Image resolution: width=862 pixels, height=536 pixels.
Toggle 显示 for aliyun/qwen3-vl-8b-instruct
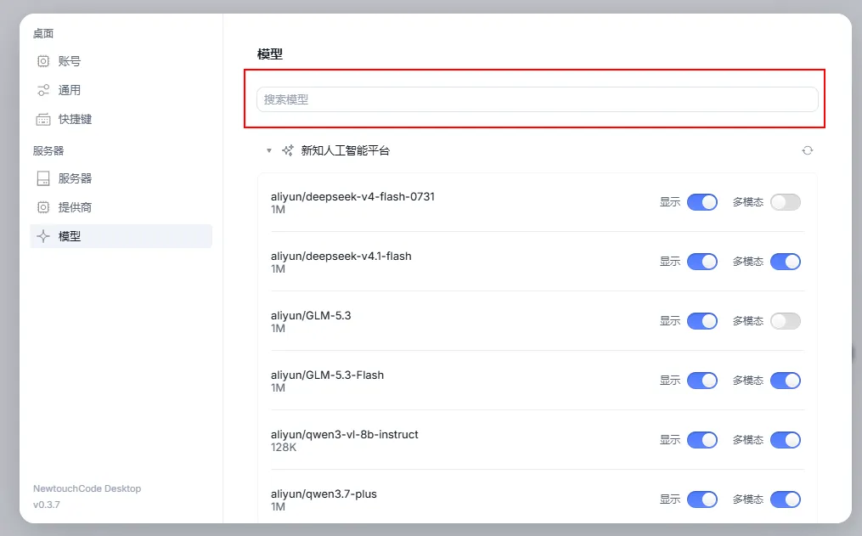702,440
